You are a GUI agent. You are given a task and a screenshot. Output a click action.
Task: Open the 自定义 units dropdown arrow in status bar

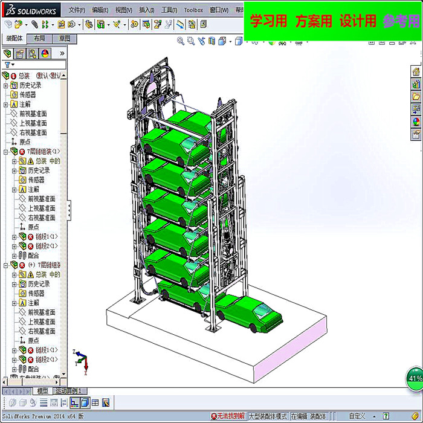point(374,417)
